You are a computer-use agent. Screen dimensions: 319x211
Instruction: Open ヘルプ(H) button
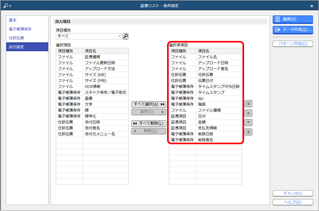click(x=293, y=202)
